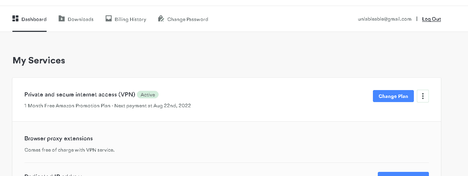The height and width of the screenshot is (176, 468).
Task: Click the green Active status badge
Action: 148,95
